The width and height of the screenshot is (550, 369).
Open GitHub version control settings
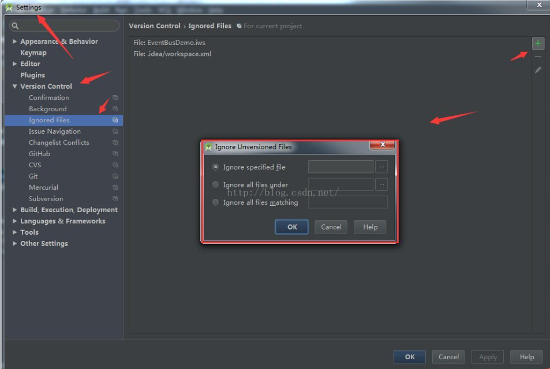(39, 153)
